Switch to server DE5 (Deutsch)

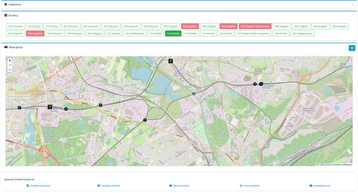(x=151, y=26)
